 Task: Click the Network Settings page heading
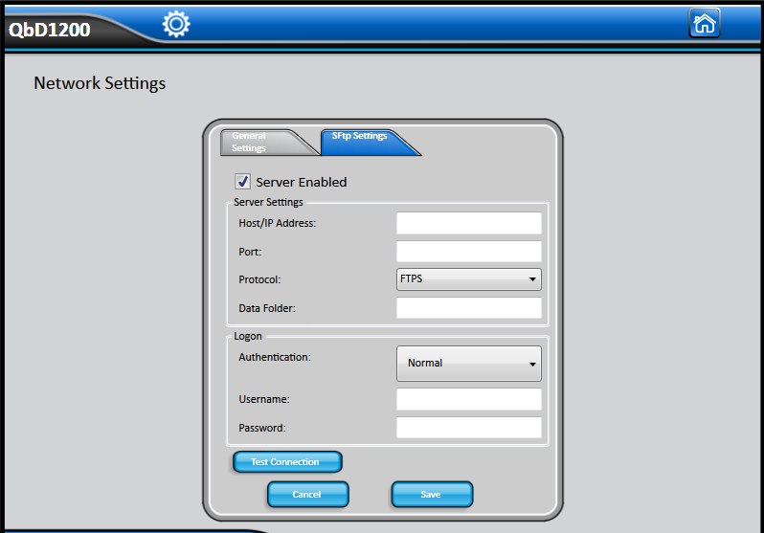pyautogui.click(x=100, y=83)
